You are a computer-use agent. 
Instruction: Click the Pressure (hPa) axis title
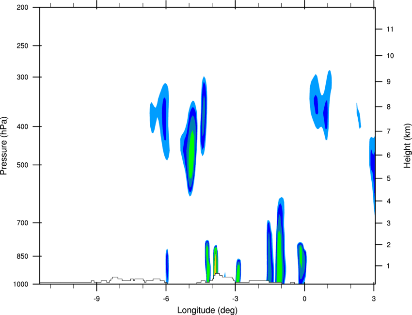(x=4, y=146)
